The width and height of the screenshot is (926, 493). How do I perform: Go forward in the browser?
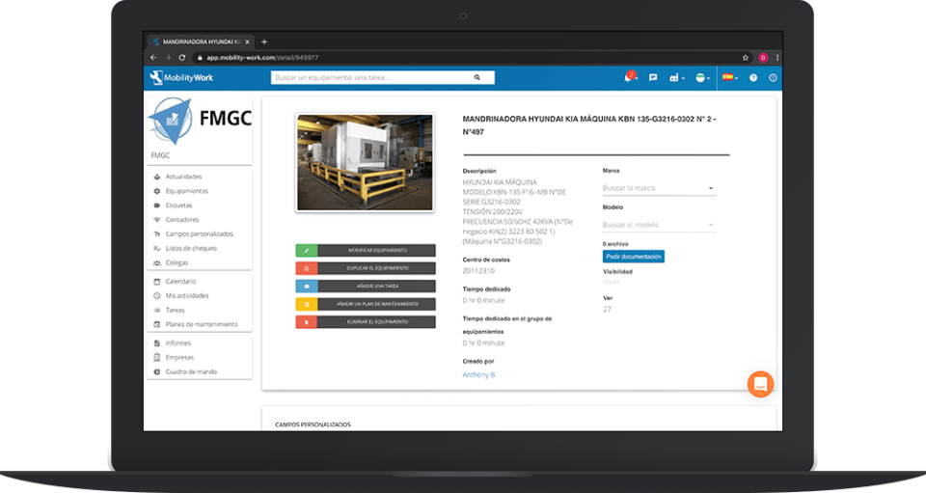(168, 57)
